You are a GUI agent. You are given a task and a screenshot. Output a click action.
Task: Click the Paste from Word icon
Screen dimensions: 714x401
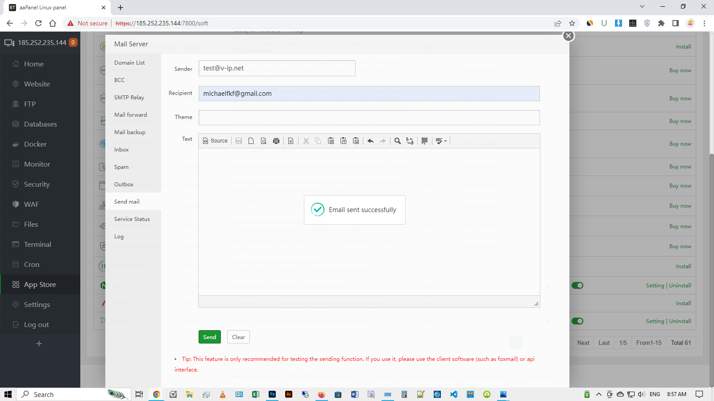pos(356,141)
